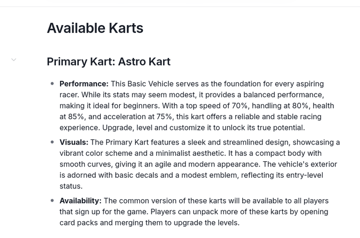Click the Available Karts main heading
Screen dimensions: 360x238
(x=95, y=28)
